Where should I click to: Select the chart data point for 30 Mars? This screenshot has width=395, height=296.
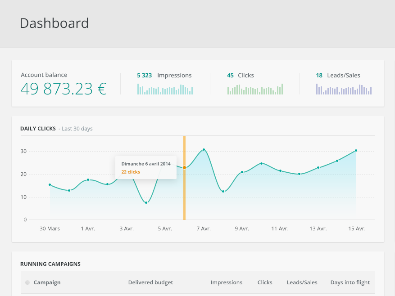tap(50, 185)
